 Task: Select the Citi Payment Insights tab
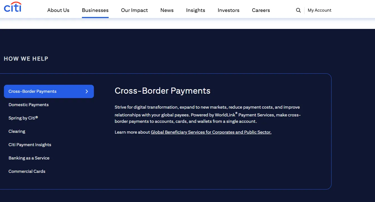pos(49,145)
